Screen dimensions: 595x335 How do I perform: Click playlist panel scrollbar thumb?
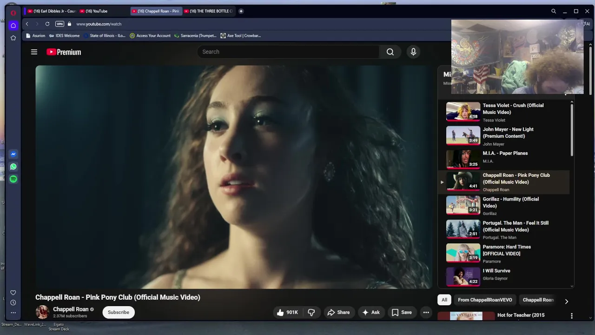[572, 130]
